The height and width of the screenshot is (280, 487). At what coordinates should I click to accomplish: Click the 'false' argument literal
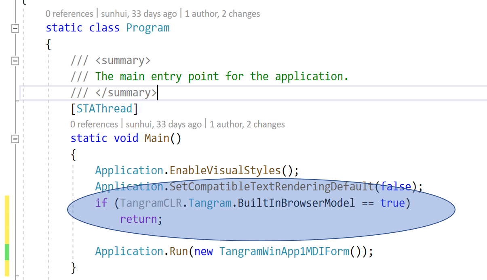395,186
